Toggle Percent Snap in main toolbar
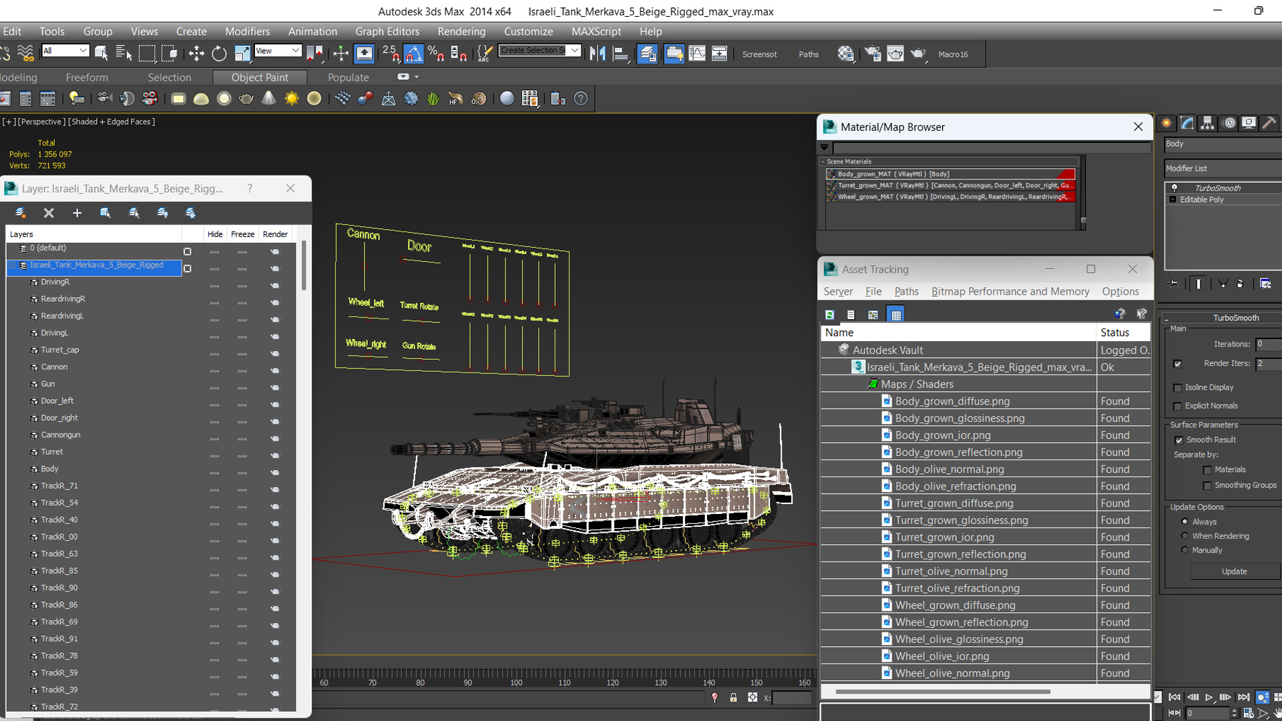 pos(436,54)
